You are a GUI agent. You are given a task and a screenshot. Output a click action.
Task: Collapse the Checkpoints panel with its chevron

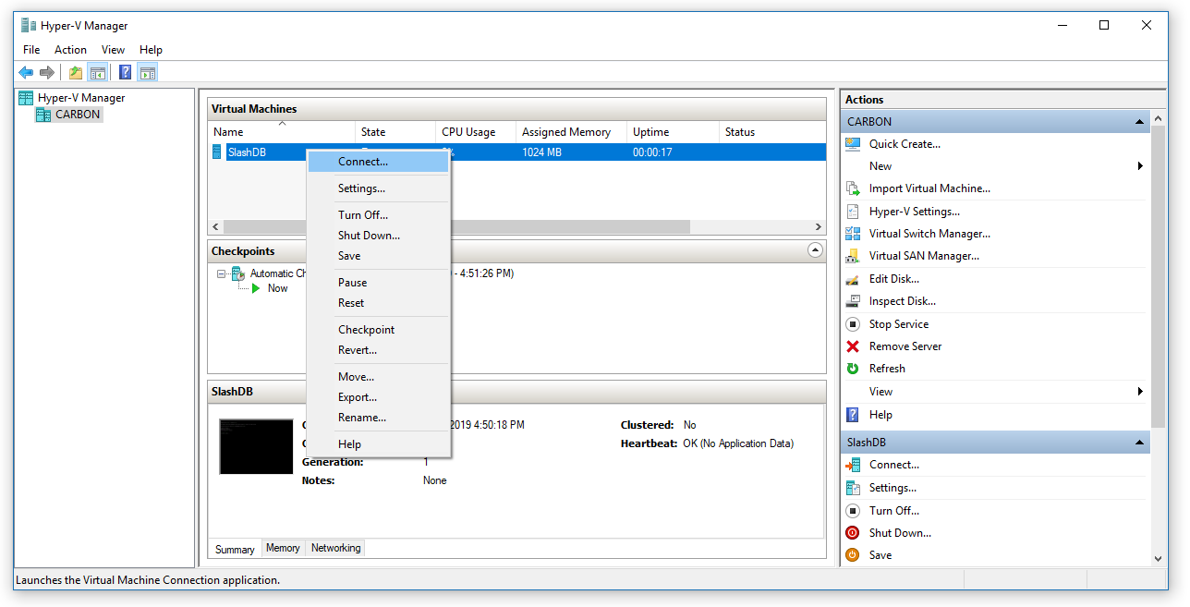[815, 250]
